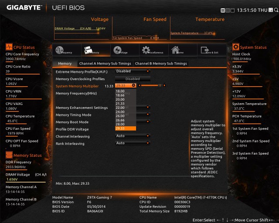Expand the Memory Boot Mode dropdown arrow
Viewport: 279px width, 223px height.
click(148, 122)
